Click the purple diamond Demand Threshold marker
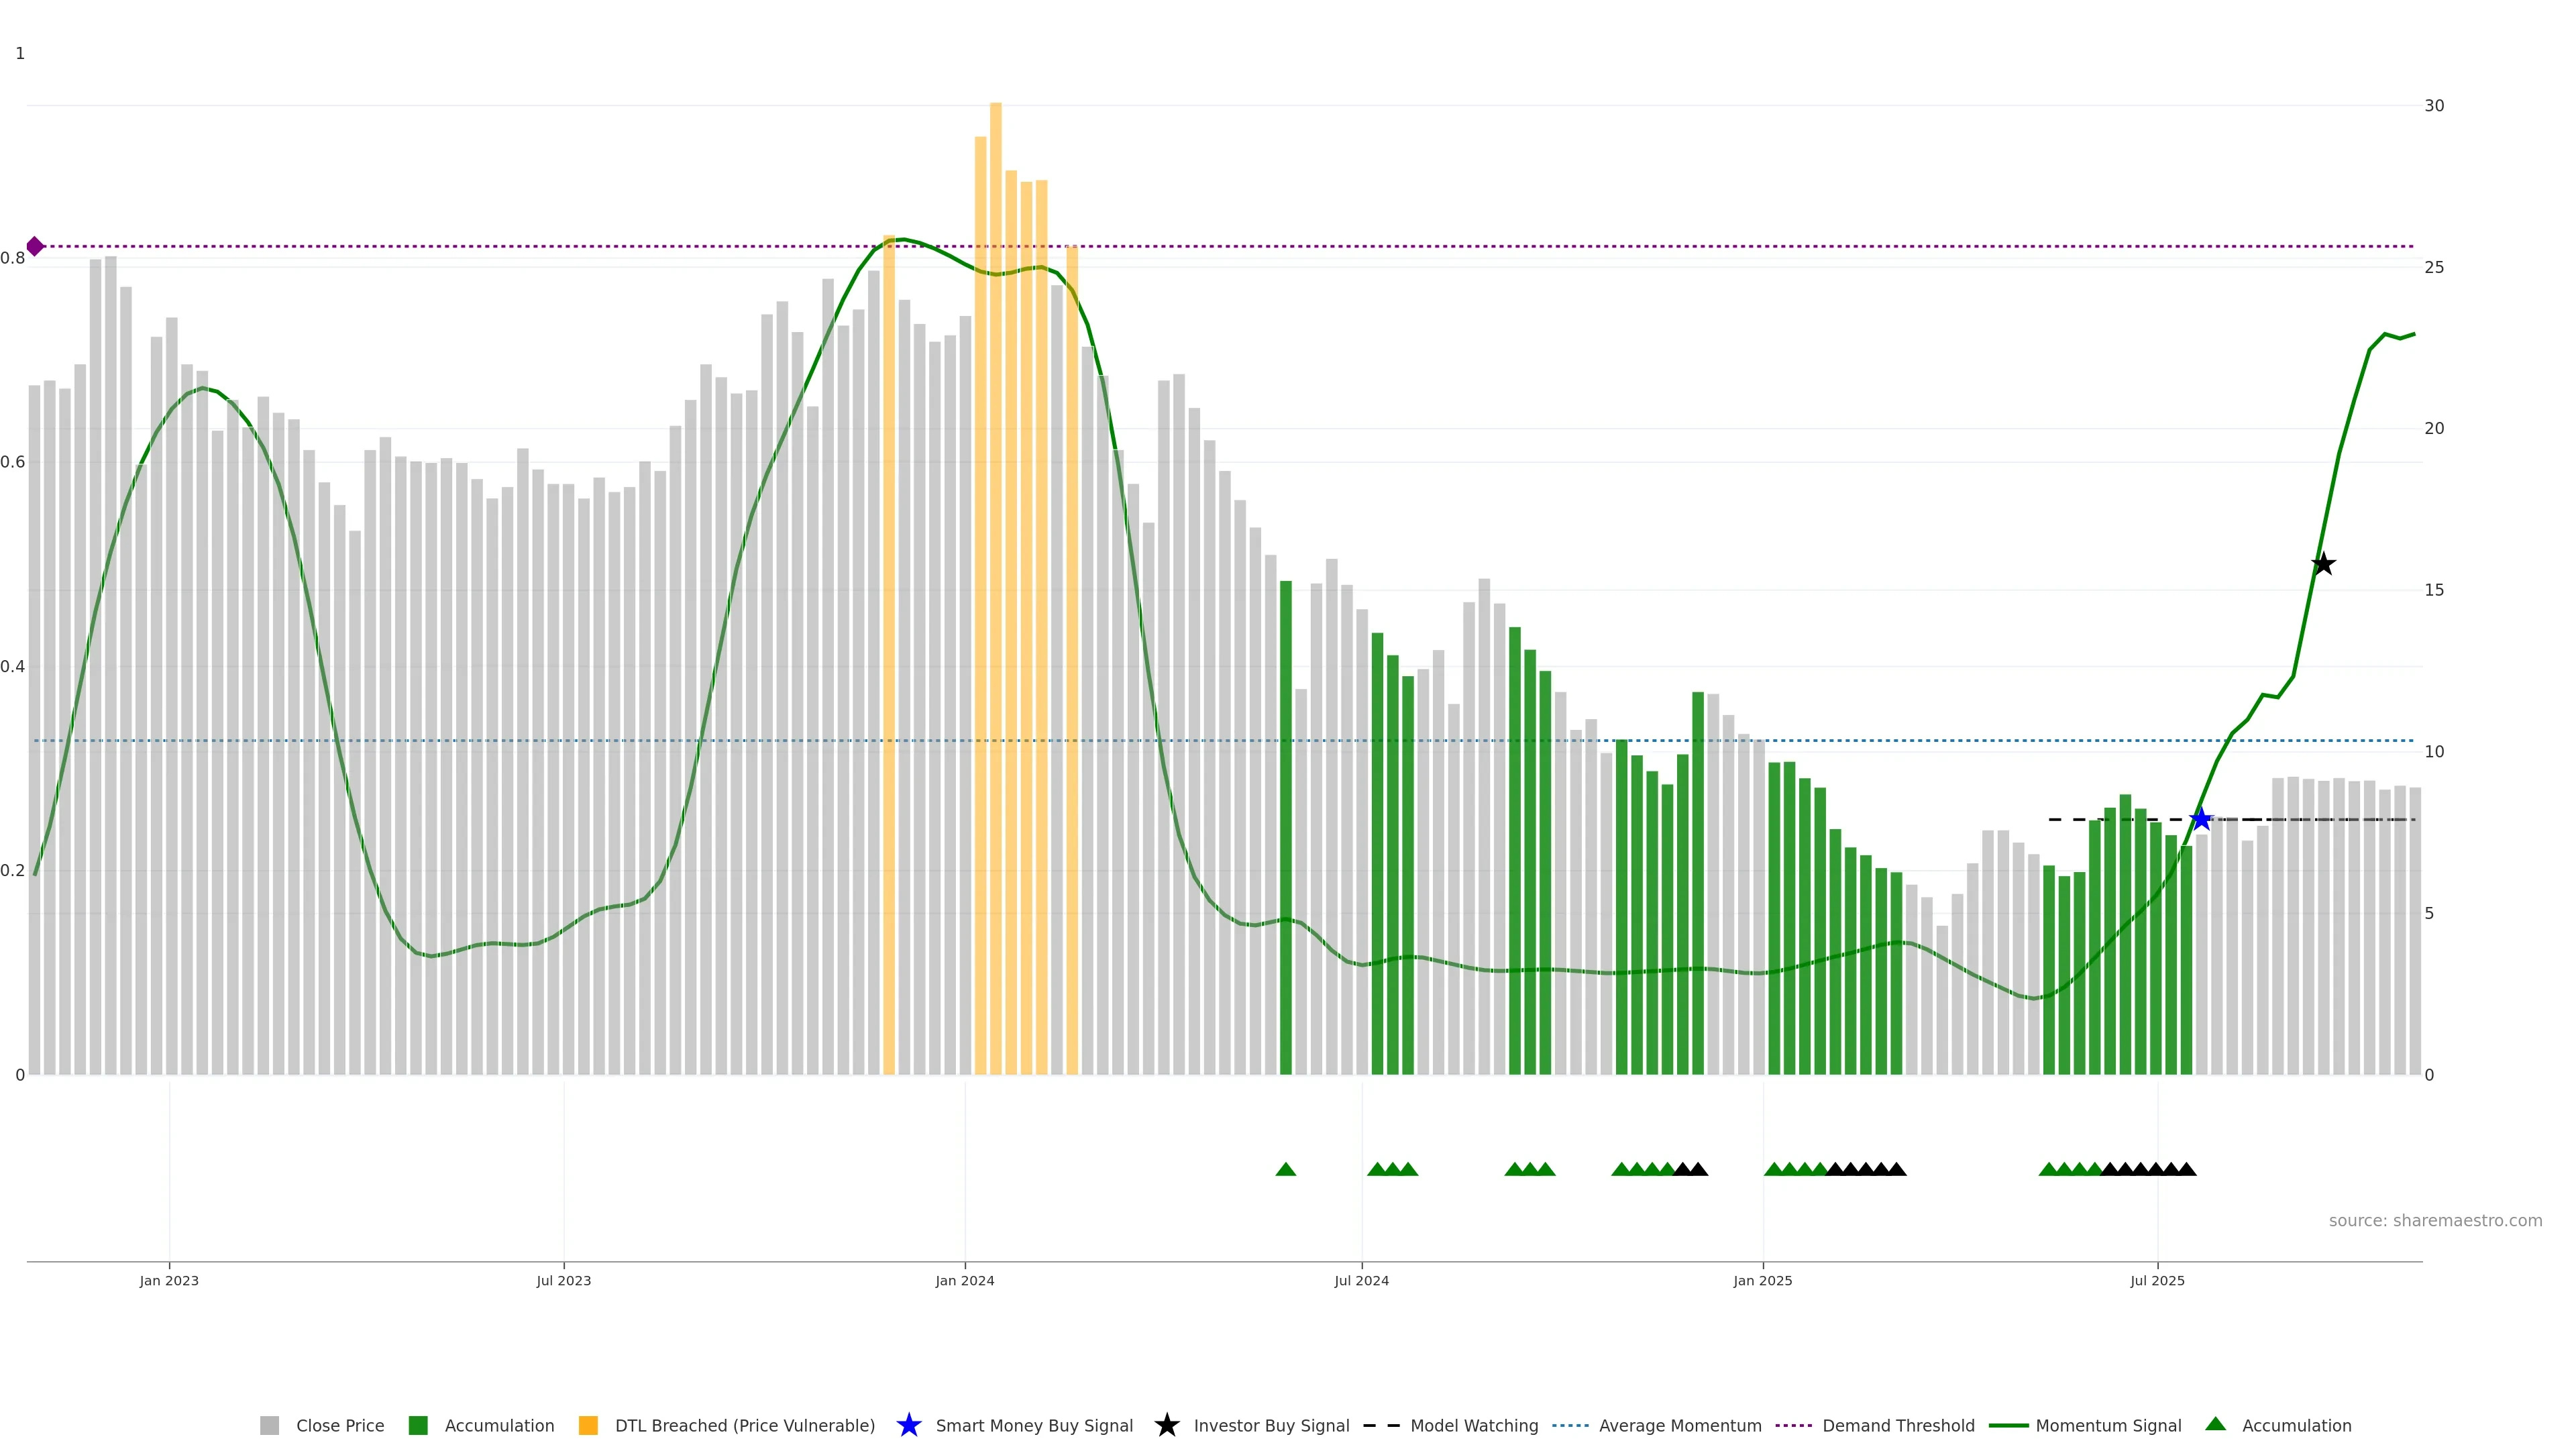The width and height of the screenshot is (2576, 1449). coord(35,246)
